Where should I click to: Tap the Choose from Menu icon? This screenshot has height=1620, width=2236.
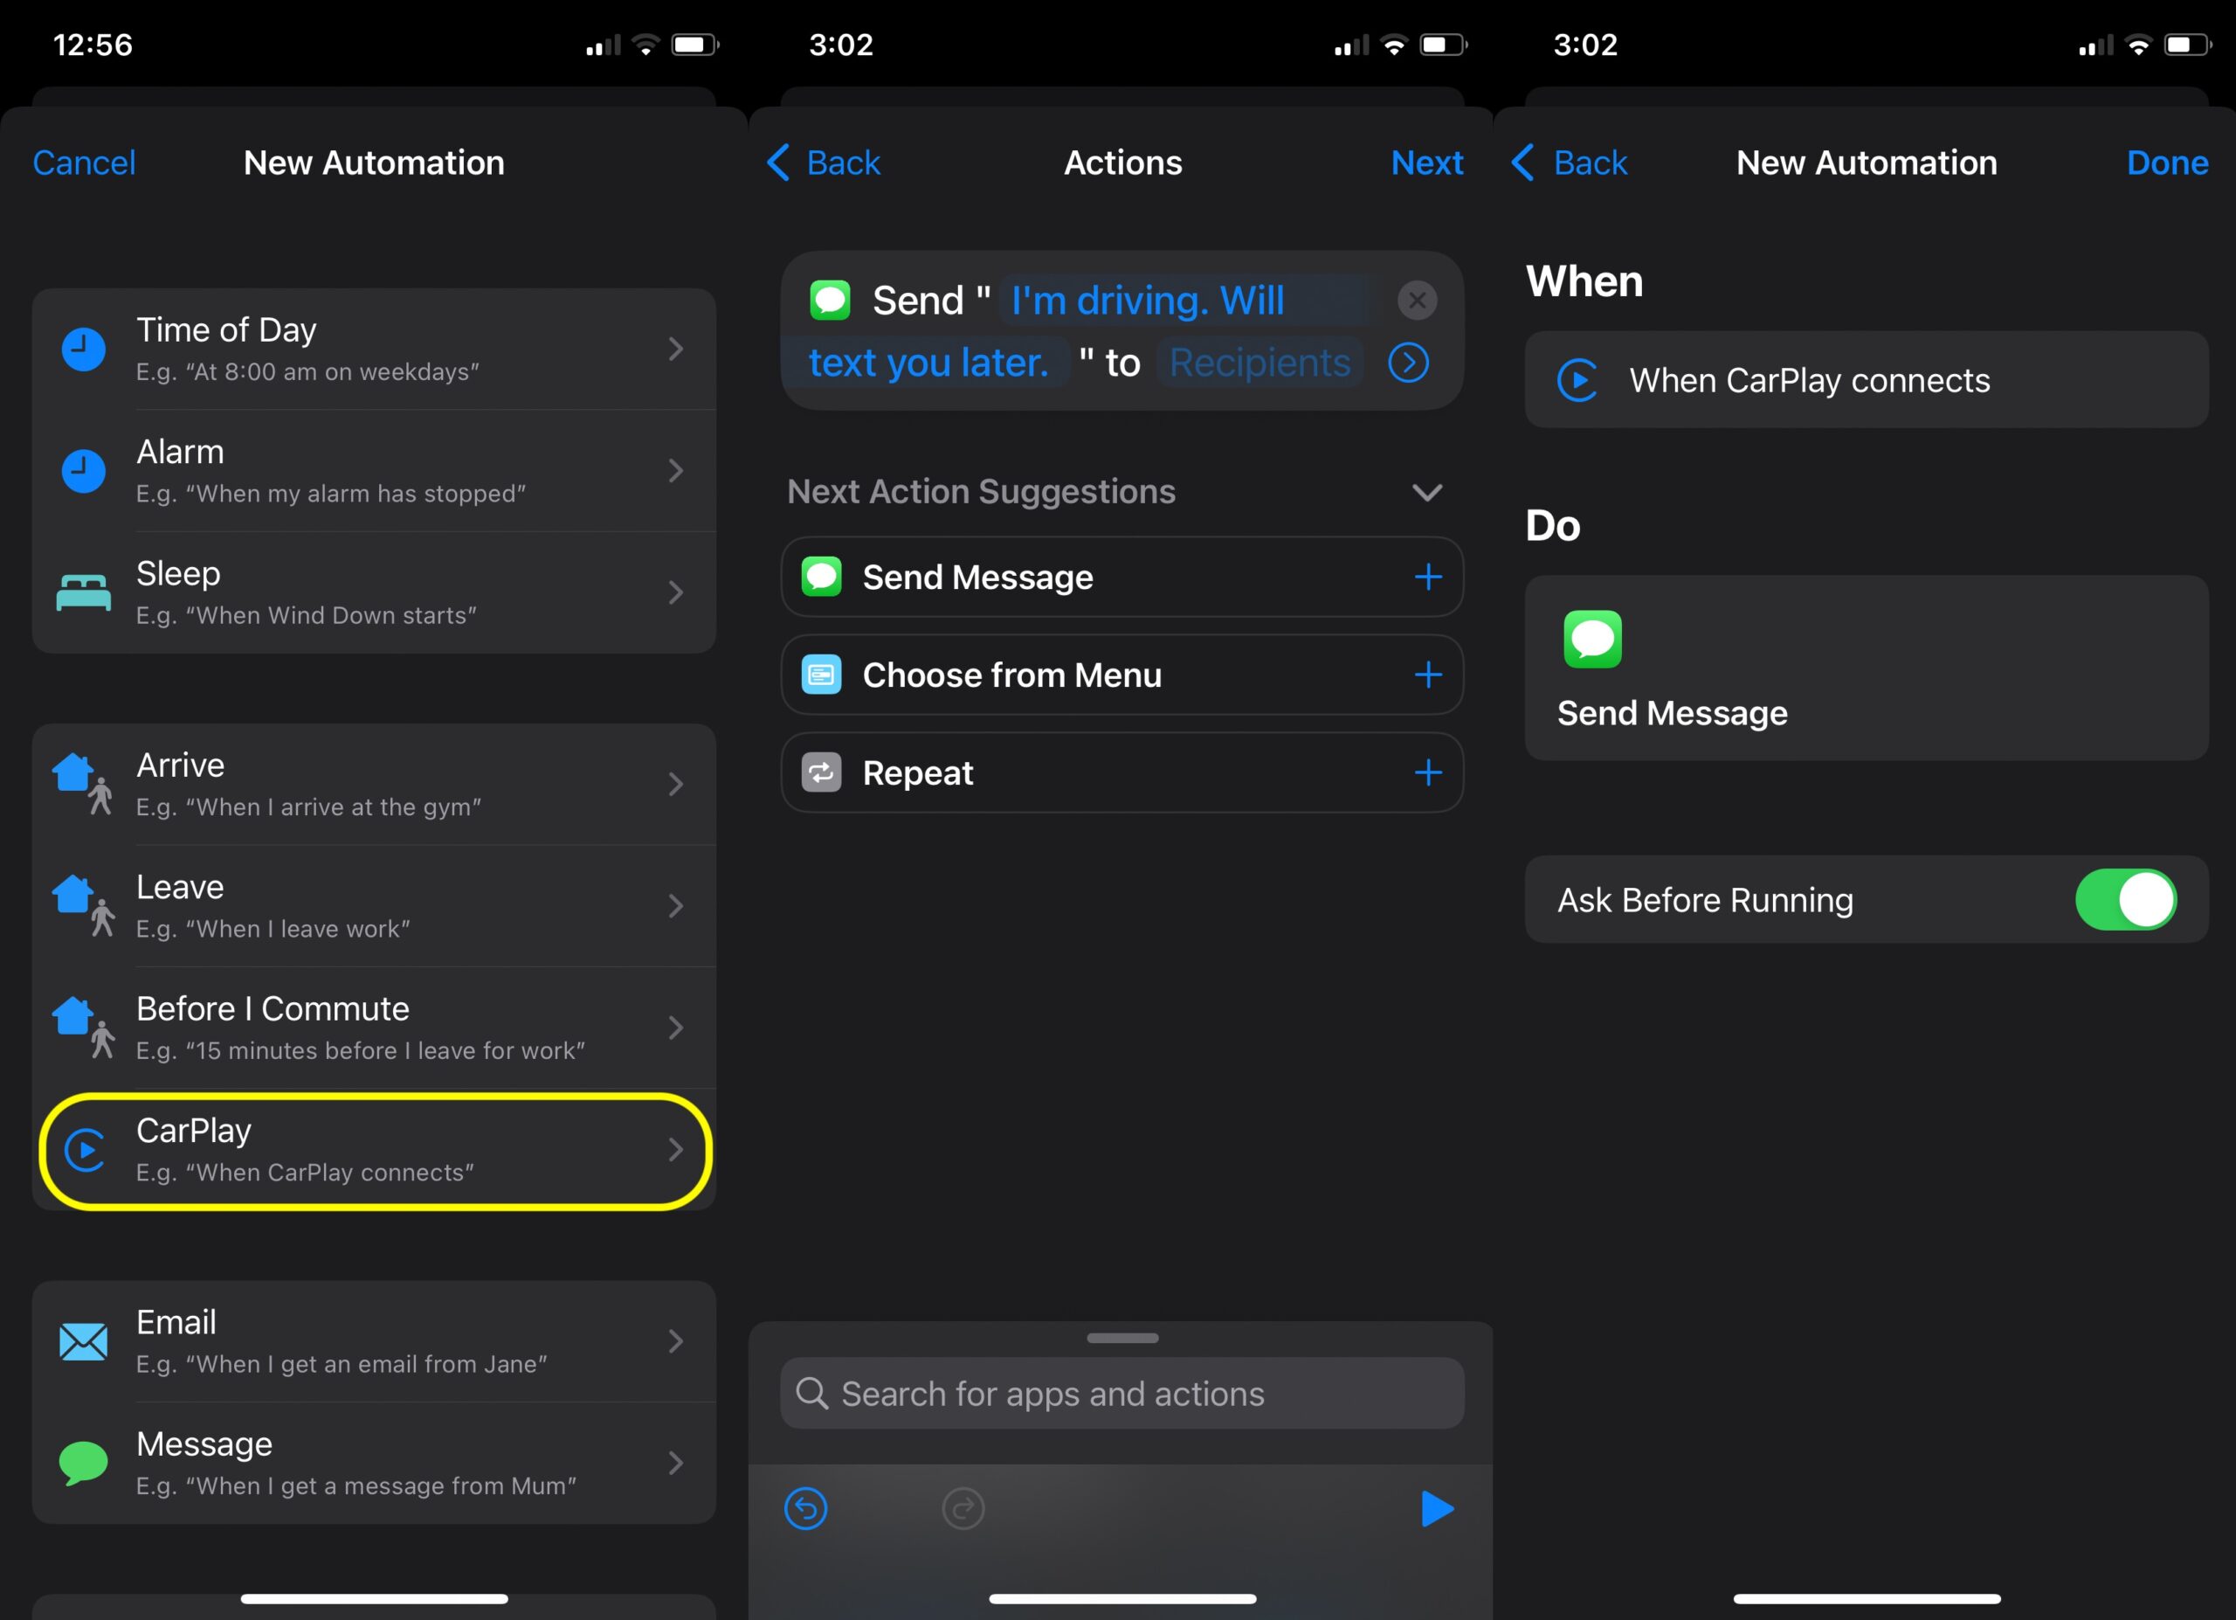(x=821, y=675)
